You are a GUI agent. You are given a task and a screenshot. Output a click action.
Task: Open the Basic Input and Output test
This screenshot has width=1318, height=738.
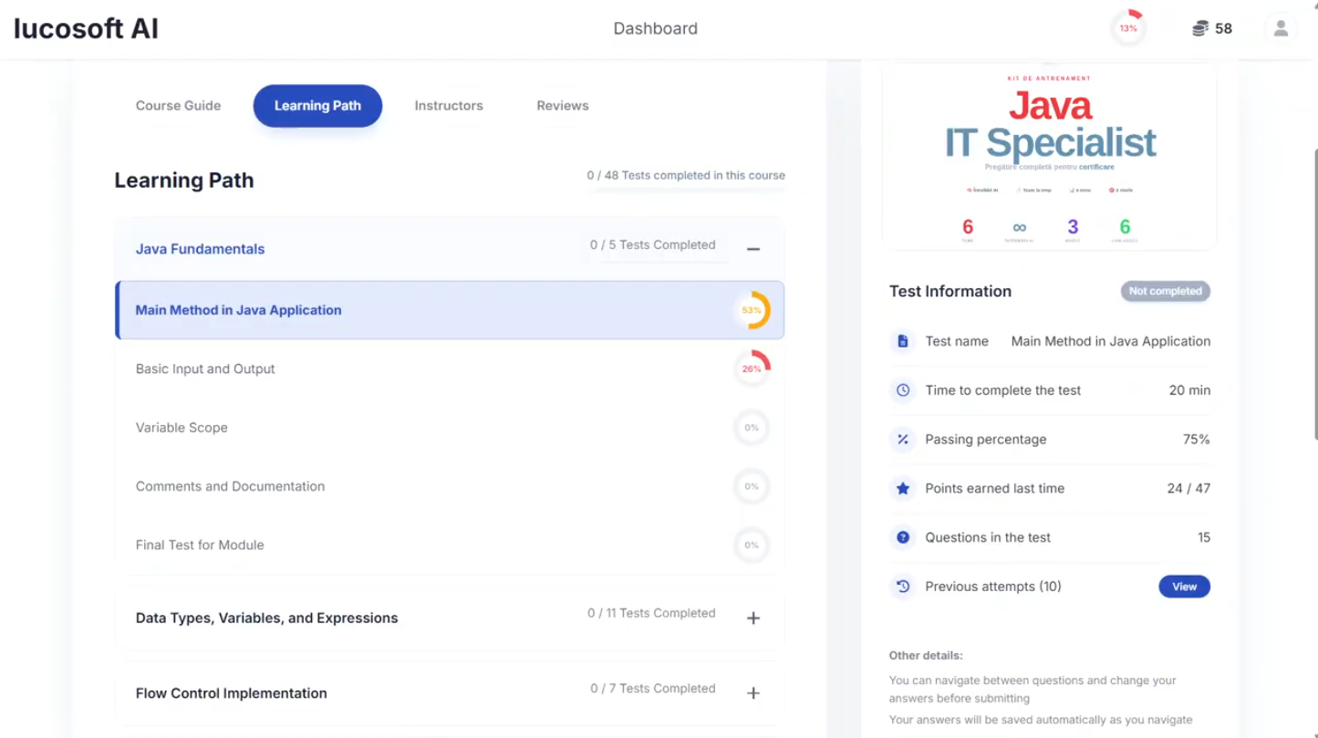(205, 369)
